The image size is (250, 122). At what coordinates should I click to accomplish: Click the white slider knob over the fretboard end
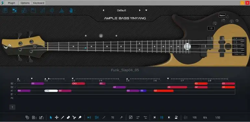(187, 46)
